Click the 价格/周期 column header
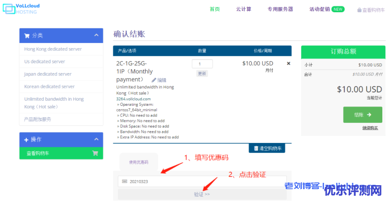This screenshot has width=387, height=201. (263, 51)
